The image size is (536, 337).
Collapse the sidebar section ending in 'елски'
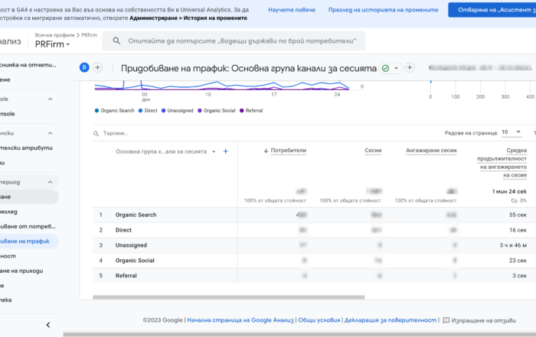point(51,133)
